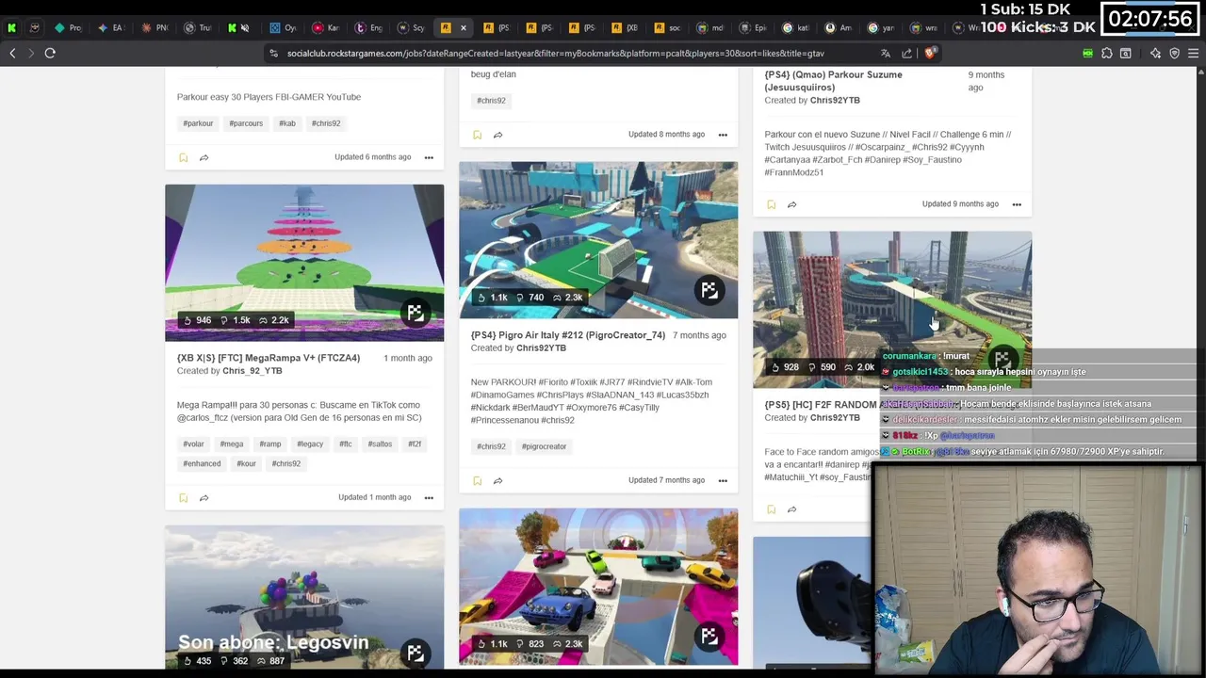Toggle bookmark on Pigro Air Italy #212 card
1206x678 pixels.
pyautogui.click(x=477, y=480)
